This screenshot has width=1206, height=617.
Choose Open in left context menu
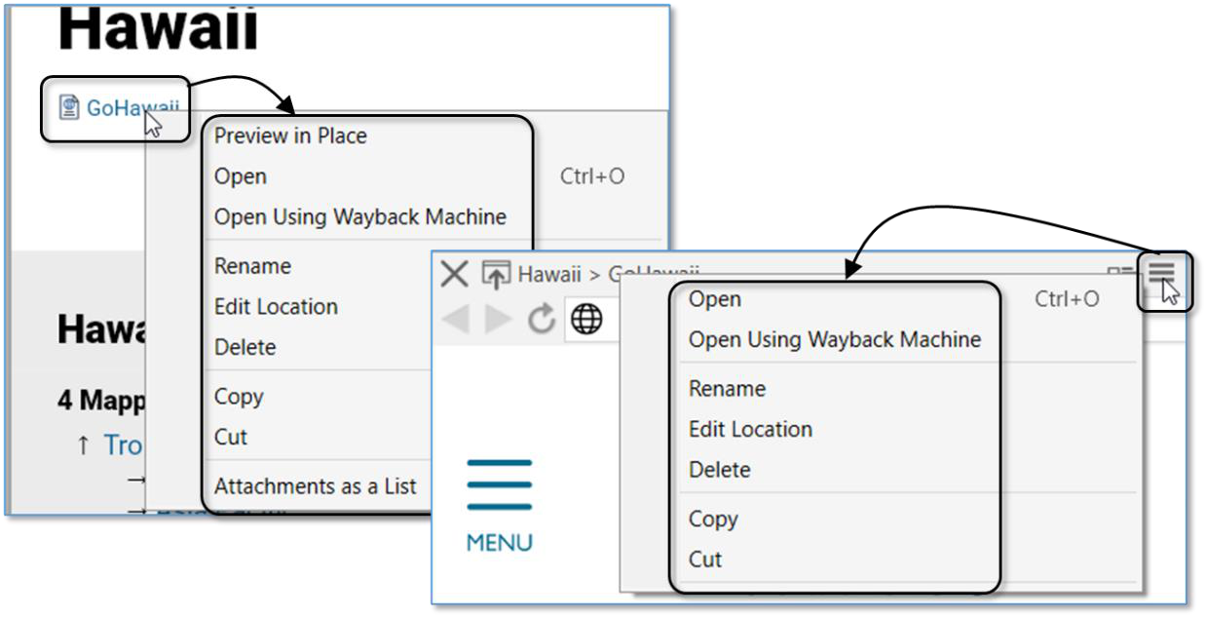[241, 176]
